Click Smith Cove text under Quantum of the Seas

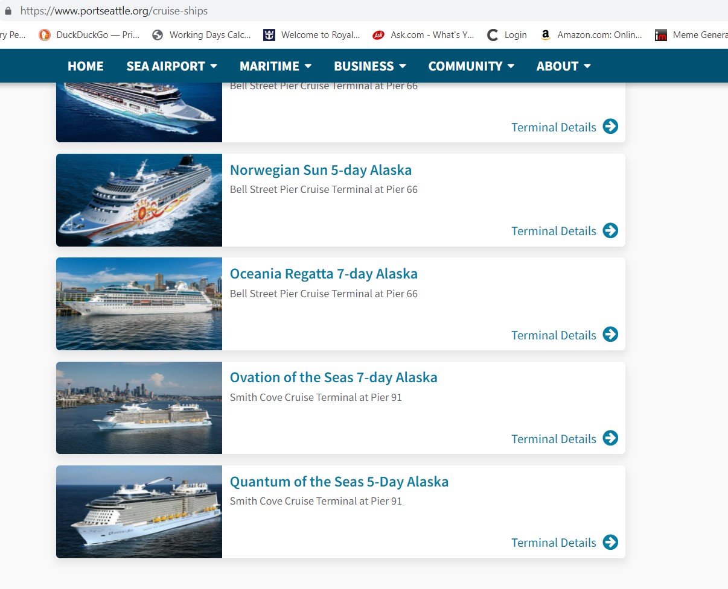tap(316, 501)
